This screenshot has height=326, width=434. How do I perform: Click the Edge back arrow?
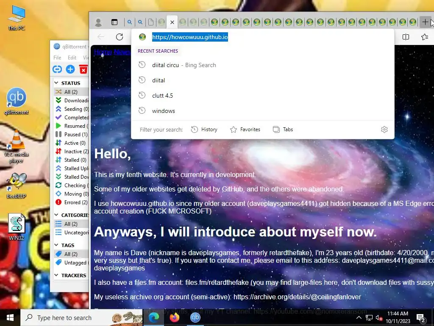pyautogui.click(x=101, y=37)
